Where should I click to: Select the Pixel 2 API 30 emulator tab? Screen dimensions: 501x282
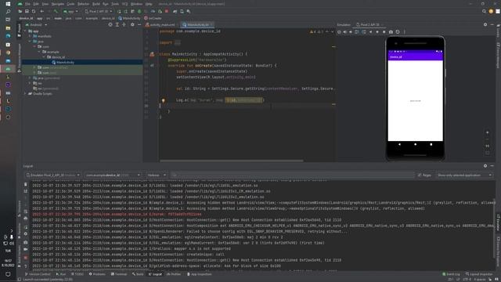pos(369,24)
